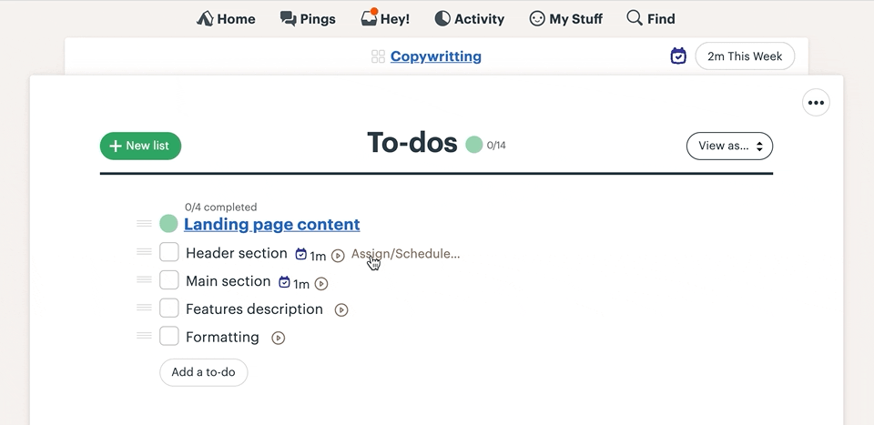Click the time icon on Header section
Viewport: 874px width, 425px height.
coord(301,254)
